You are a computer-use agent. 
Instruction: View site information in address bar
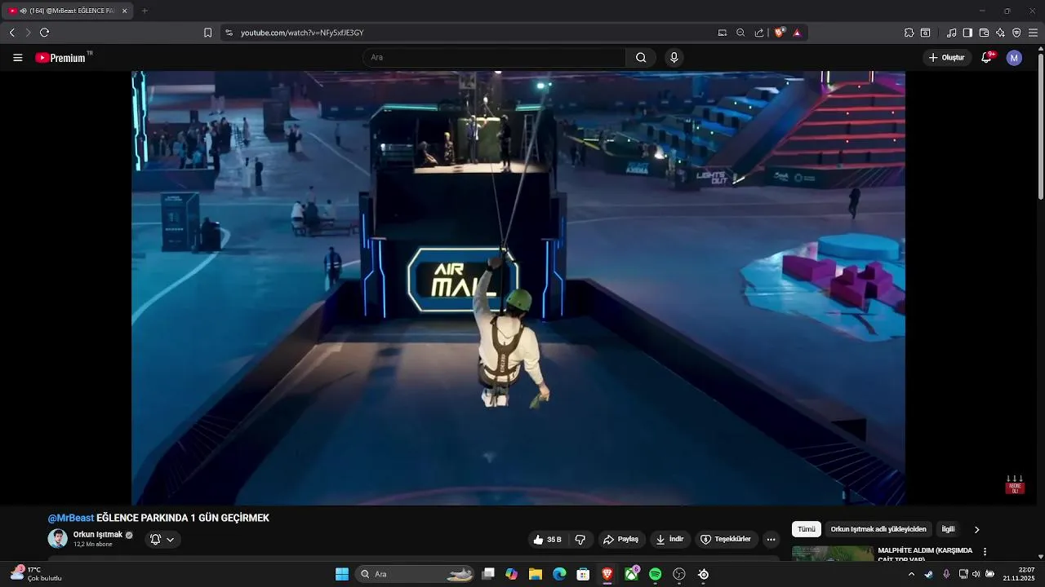coord(229,33)
